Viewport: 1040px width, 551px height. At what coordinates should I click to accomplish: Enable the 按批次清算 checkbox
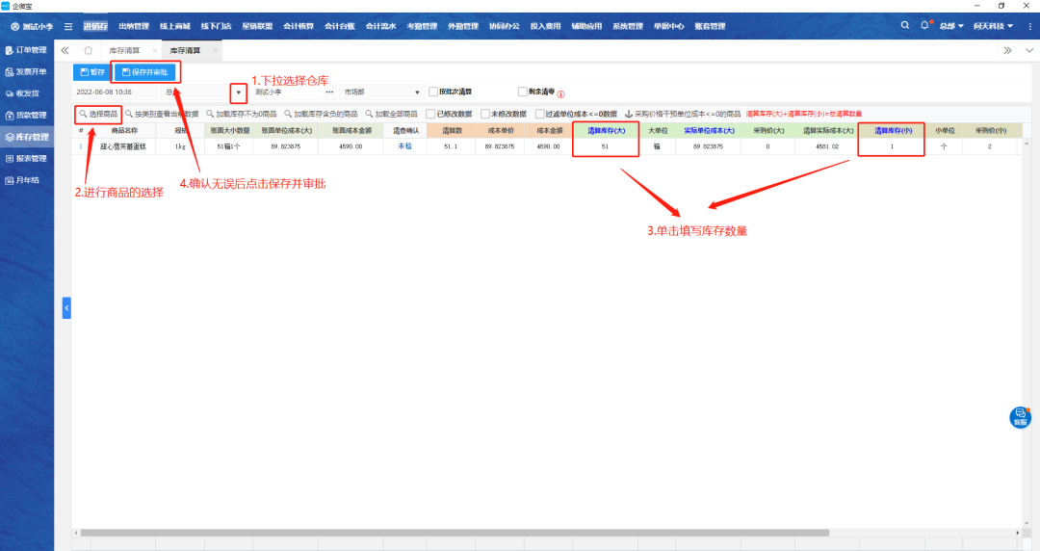pyautogui.click(x=433, y=92)
